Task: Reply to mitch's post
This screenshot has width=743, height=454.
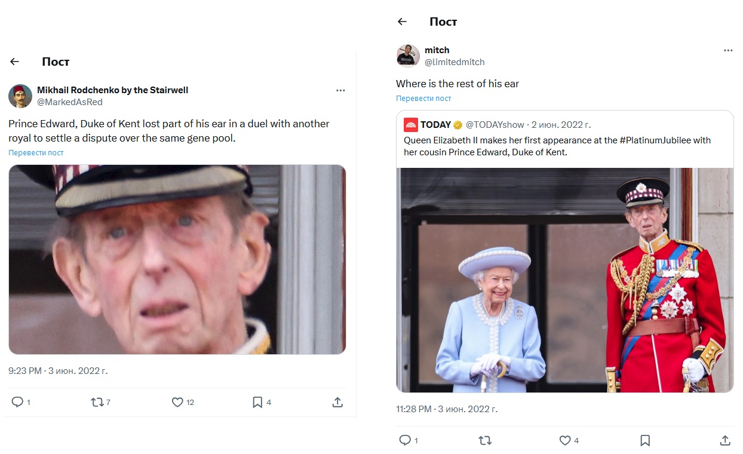Action: click(405, 440)
